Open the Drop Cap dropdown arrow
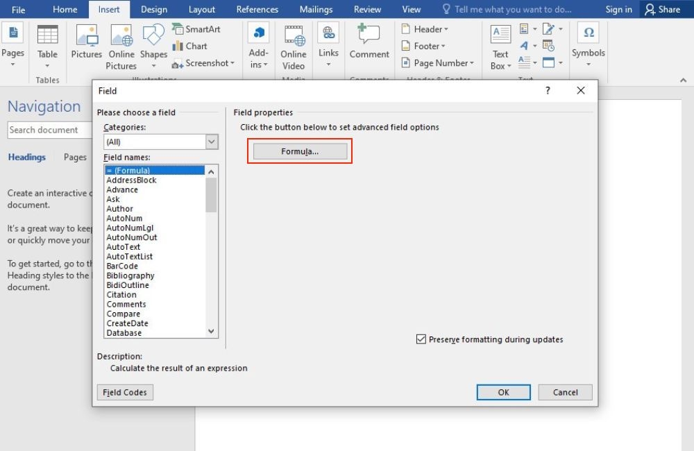Viewport: 694px width, 451px height. click(534, 63)
